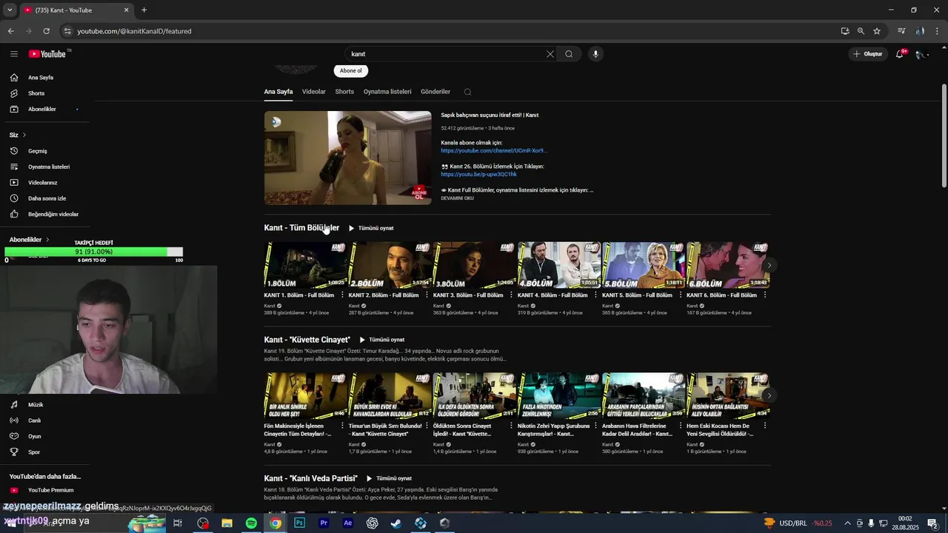Open Kanıt - Tüm Bölümler playlist title

point(301,228)
